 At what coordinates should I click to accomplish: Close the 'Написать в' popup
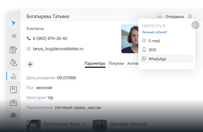[x=195, y=25]
